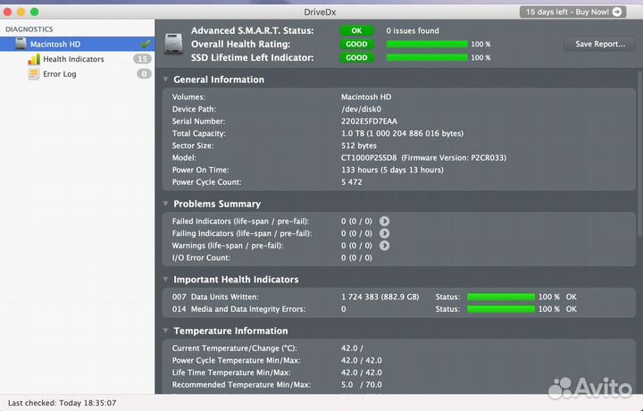Viewport: 643px width, 411px height.
Task: Click the DIAGNOSTICS sidebar header
Action: click(29, 29)
